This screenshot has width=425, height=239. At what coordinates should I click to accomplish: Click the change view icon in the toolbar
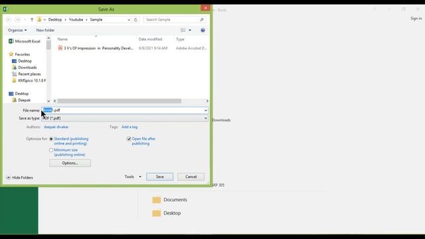[183, 30]
